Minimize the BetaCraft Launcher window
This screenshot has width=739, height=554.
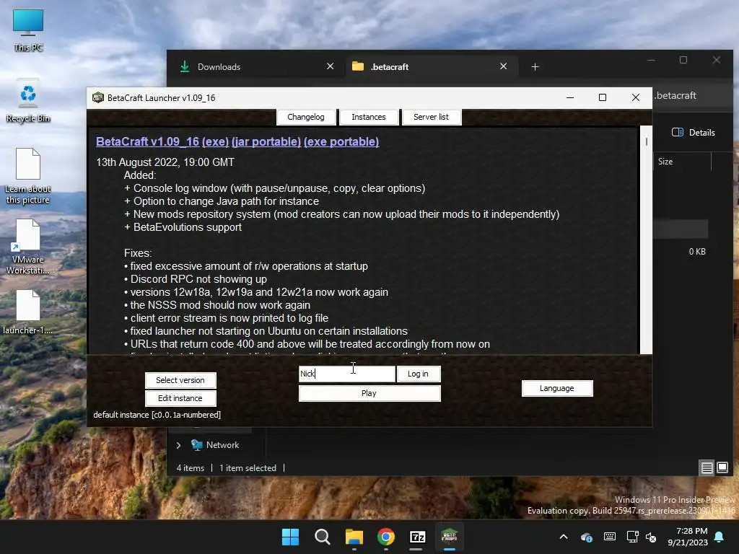point(570,97)
